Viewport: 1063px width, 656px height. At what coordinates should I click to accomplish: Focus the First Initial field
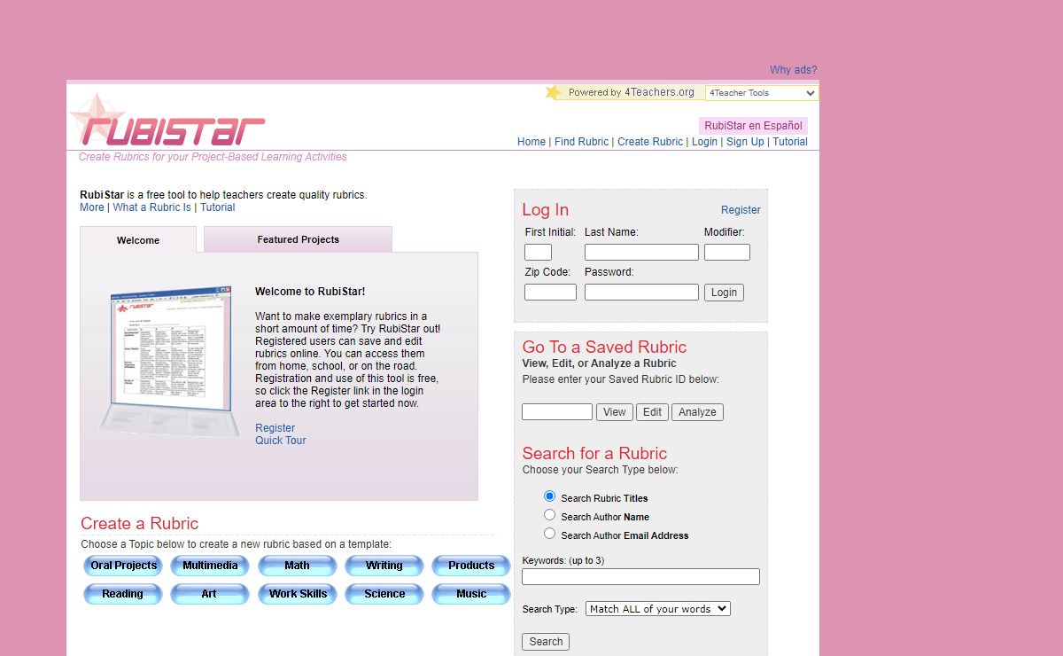click(538, 253)
